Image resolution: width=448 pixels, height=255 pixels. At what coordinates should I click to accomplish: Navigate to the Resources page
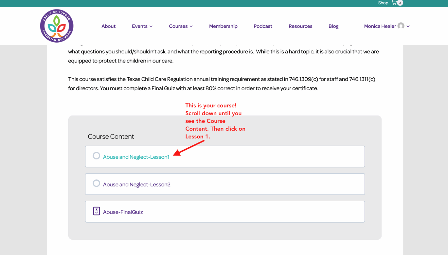[x=300, y=26]
